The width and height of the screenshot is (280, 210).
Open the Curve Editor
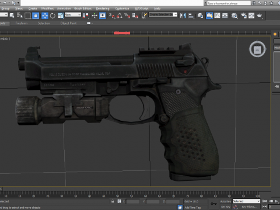tap(217, 16)
